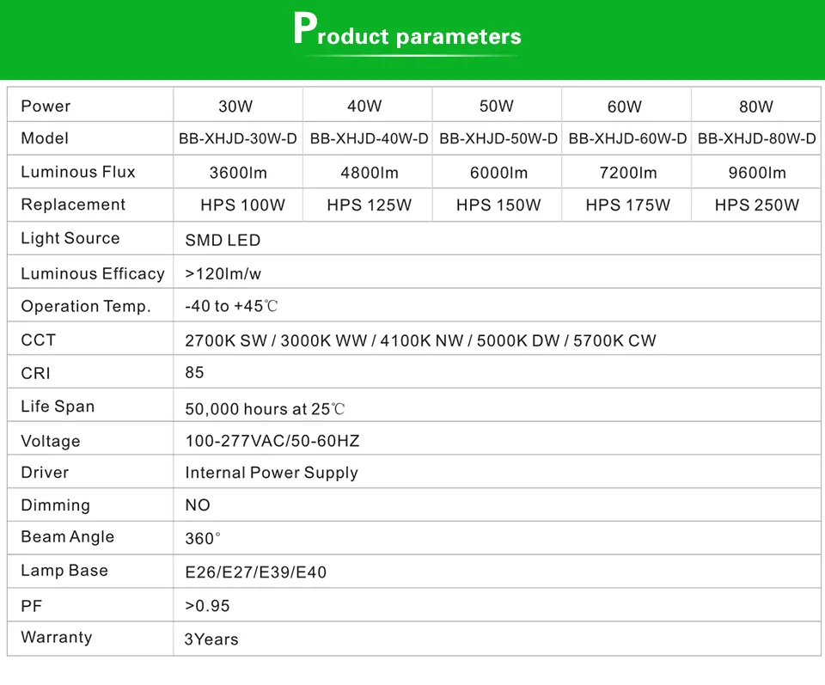This screenshot has height=685, width=825.
Task: Select the operation temperature value
Action: tap(231, 307)
